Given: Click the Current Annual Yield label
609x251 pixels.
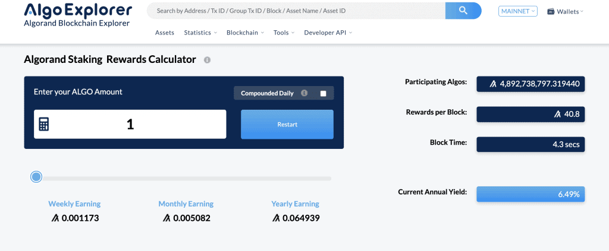Looking at the screenshot, I should click(x=432, y=192).
